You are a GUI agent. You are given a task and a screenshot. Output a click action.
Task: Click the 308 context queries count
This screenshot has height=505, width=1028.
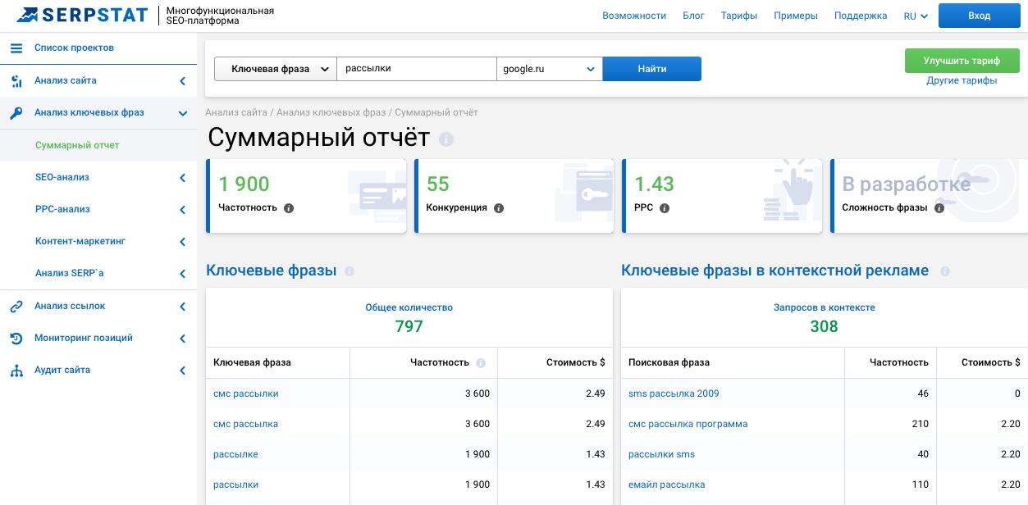[x=824, y=326]
